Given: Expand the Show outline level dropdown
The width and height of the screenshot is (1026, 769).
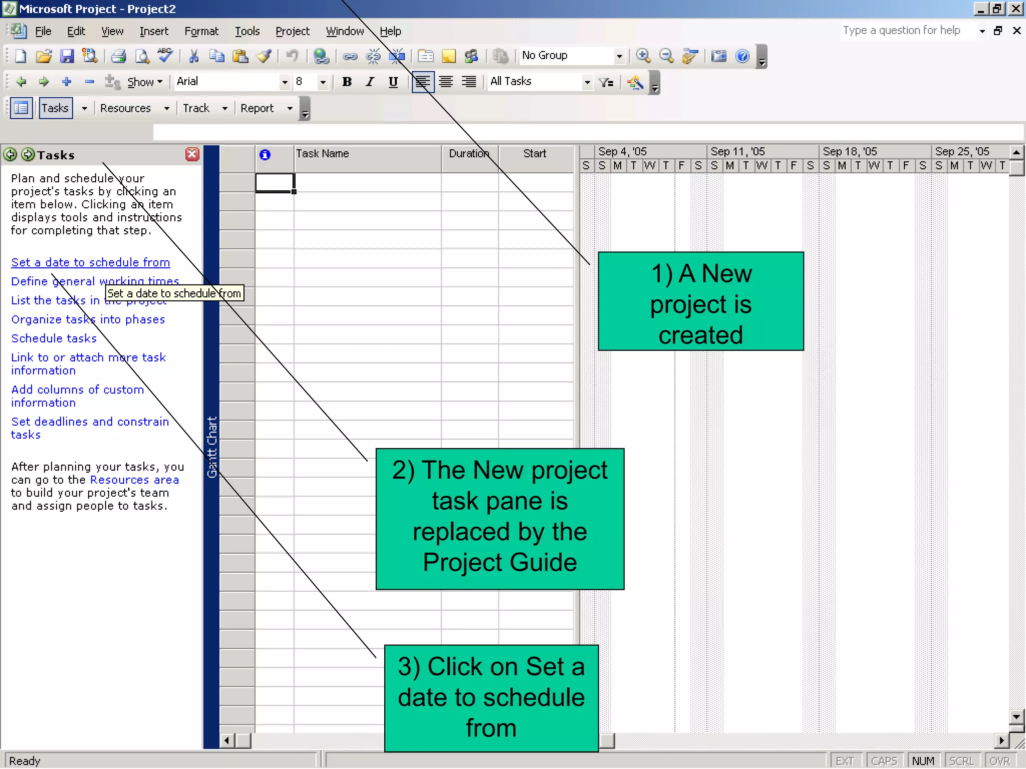Looking at the screenshot, I should (x=145, y=82).
